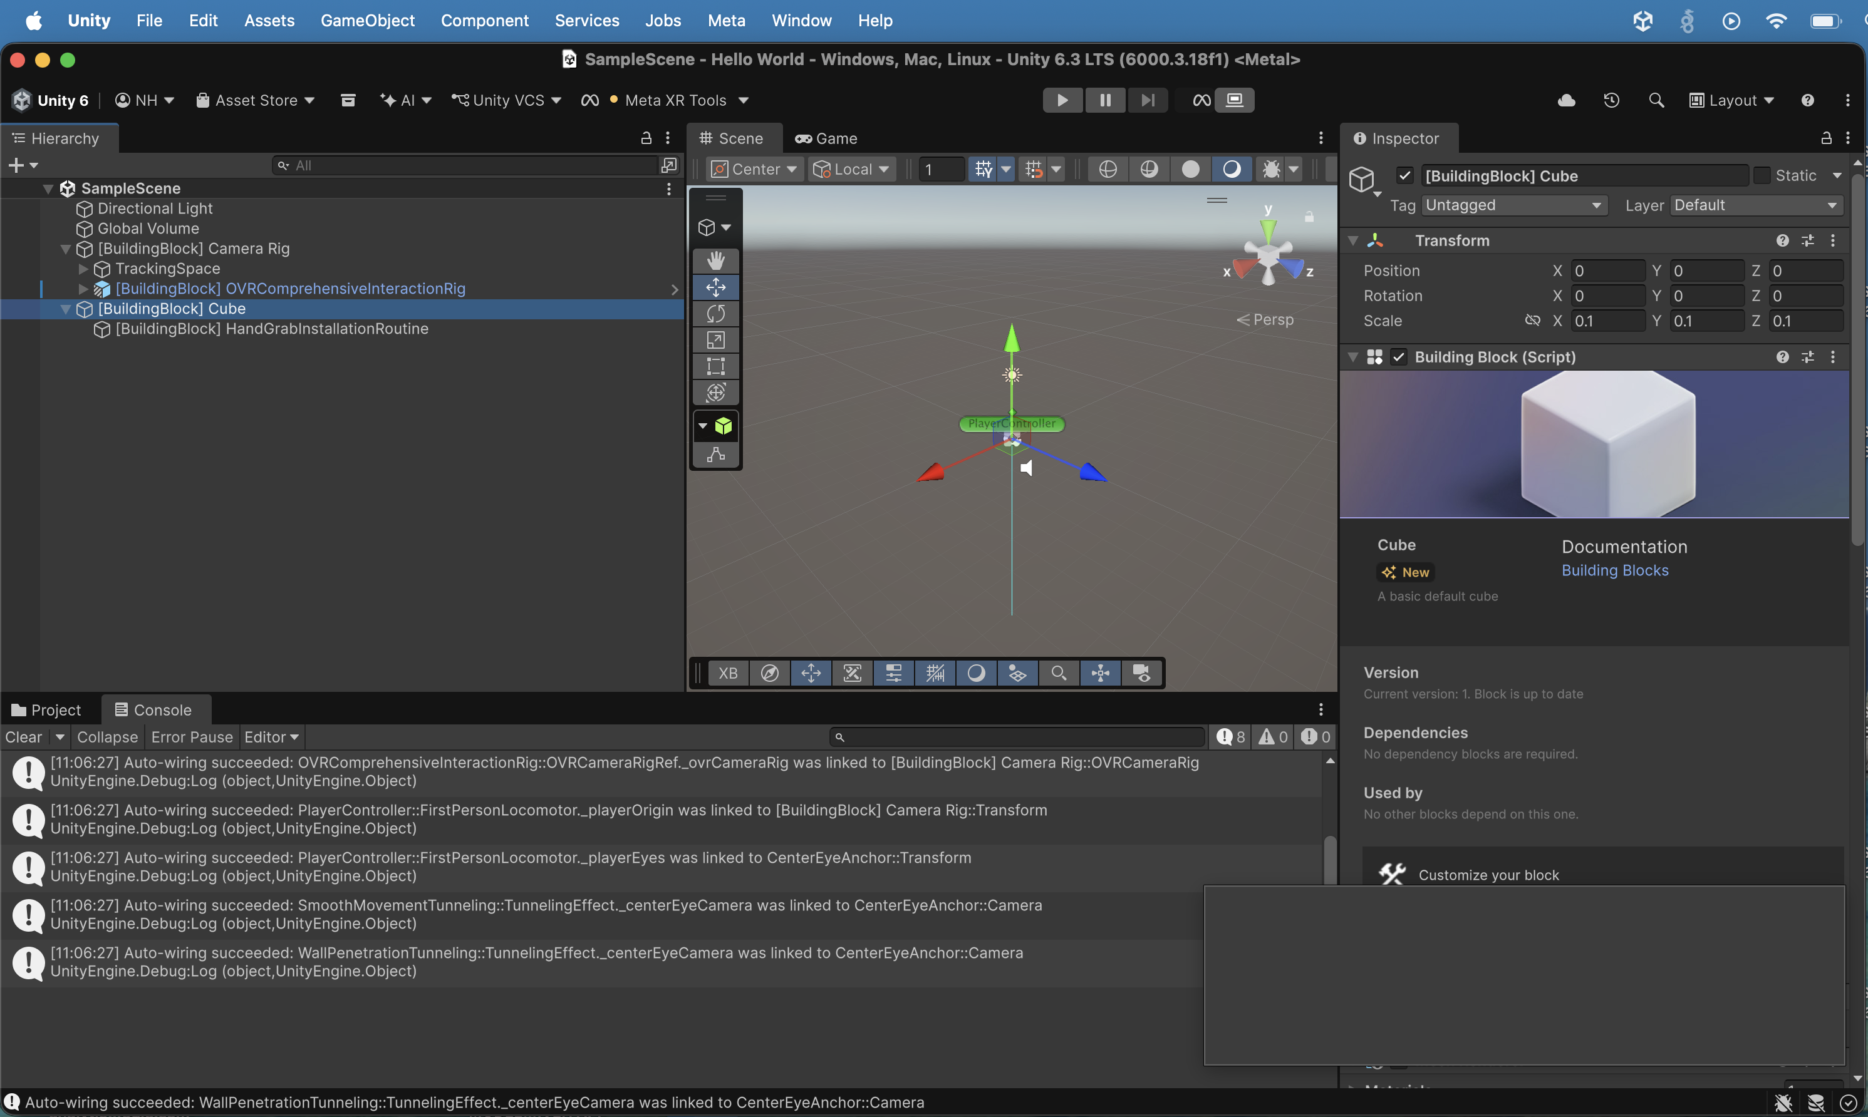Select the Move tool in Scene
Screen dimensions: 1868x1117
(x=715, y=287)
